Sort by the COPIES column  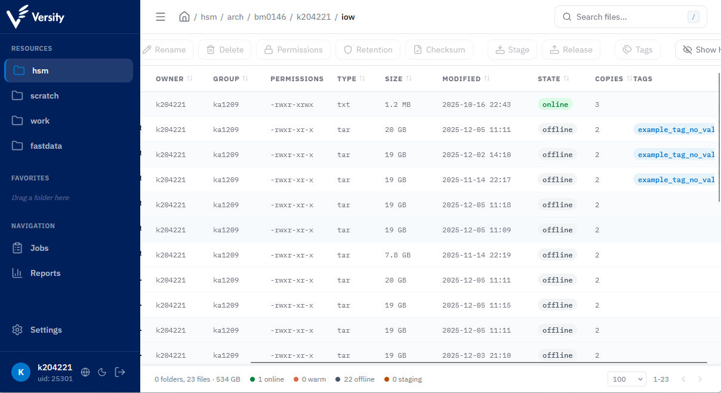613,79
